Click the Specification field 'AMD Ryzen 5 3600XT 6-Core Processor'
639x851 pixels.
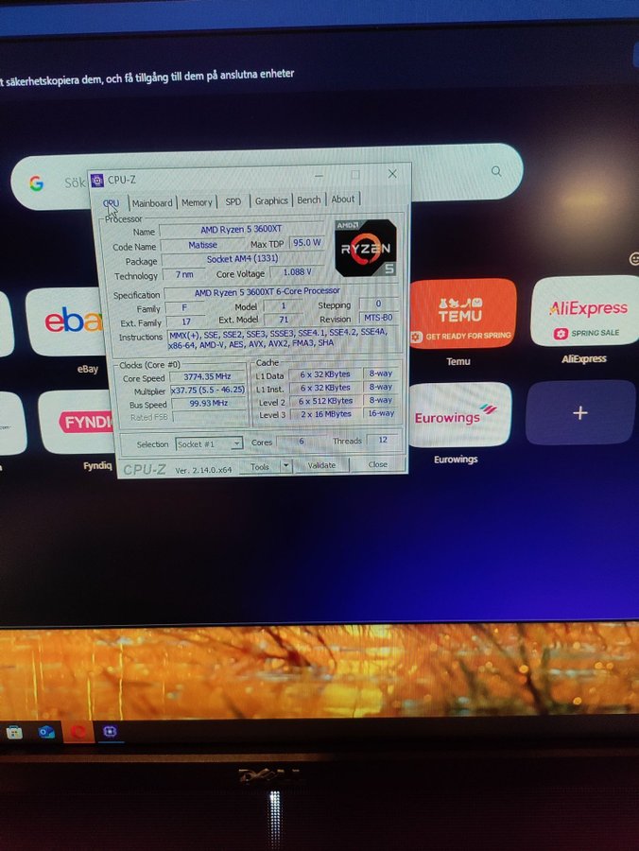pyautogui.click(x=267, y=291)
